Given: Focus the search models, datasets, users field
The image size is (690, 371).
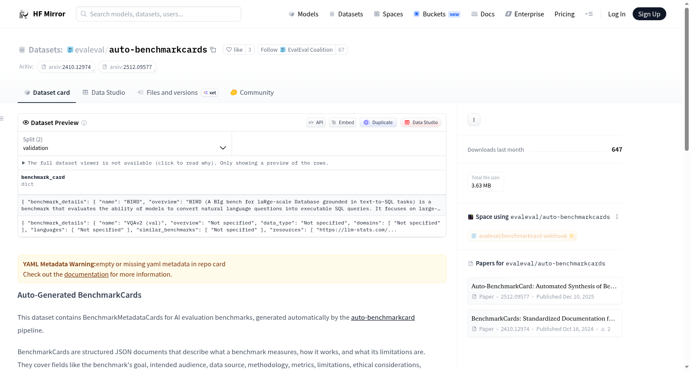Looking at the screenshot, I should [x=159, y=14].
